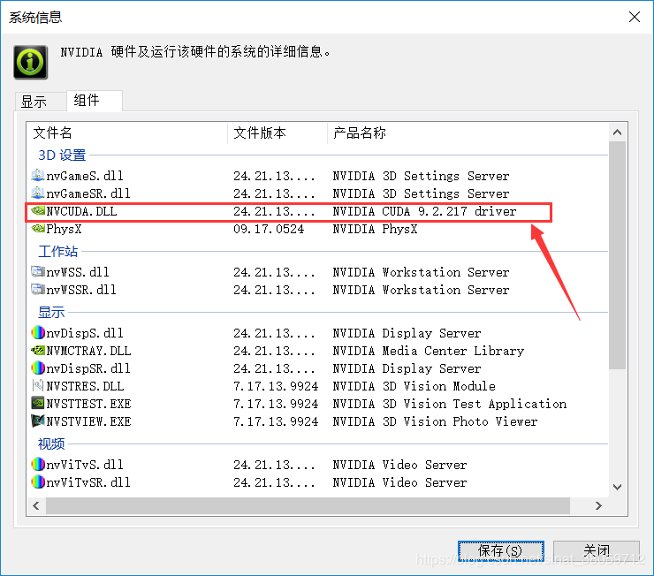654x576 pixels.
Task: Click the horizontal scrollbar right arrow
Action: pyautogui.click(x=598, y=505)
